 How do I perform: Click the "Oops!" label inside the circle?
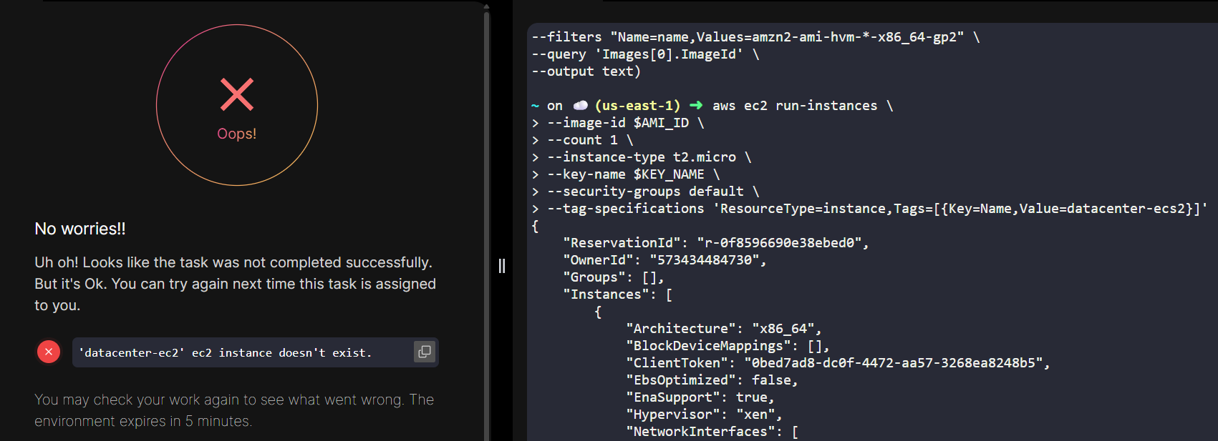click(237, 134)
